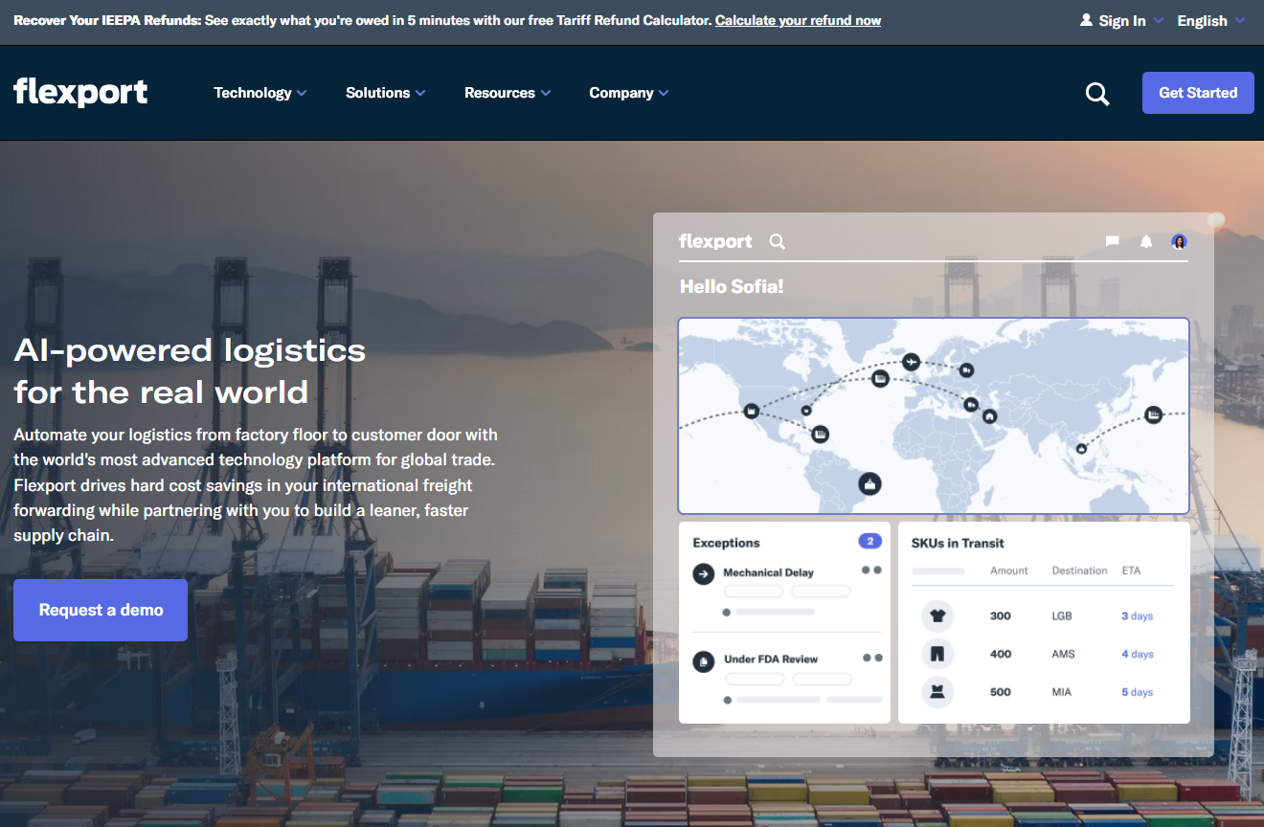Screen dimensions: 1264x827
Task: Click the arrow icon beside Mechanical Delay
Action: click(x=704, y=573)
